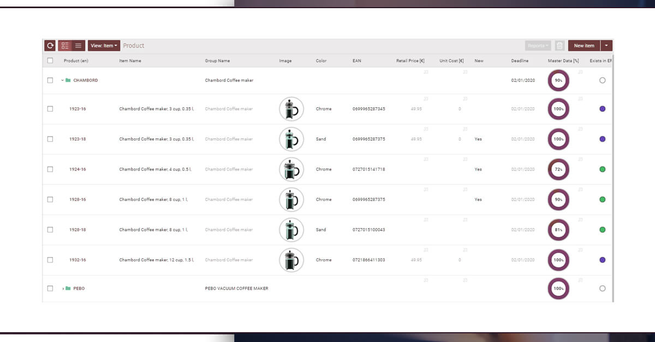Switch to the flat list view icon
The width and height of the screenshot is (655, 342).
tap(78, 46)
